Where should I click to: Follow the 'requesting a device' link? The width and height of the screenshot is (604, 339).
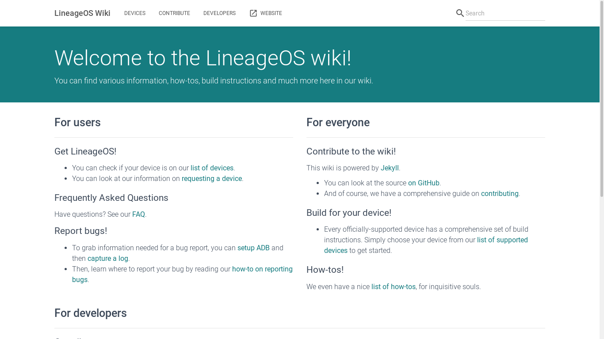(x=212, y=179)
